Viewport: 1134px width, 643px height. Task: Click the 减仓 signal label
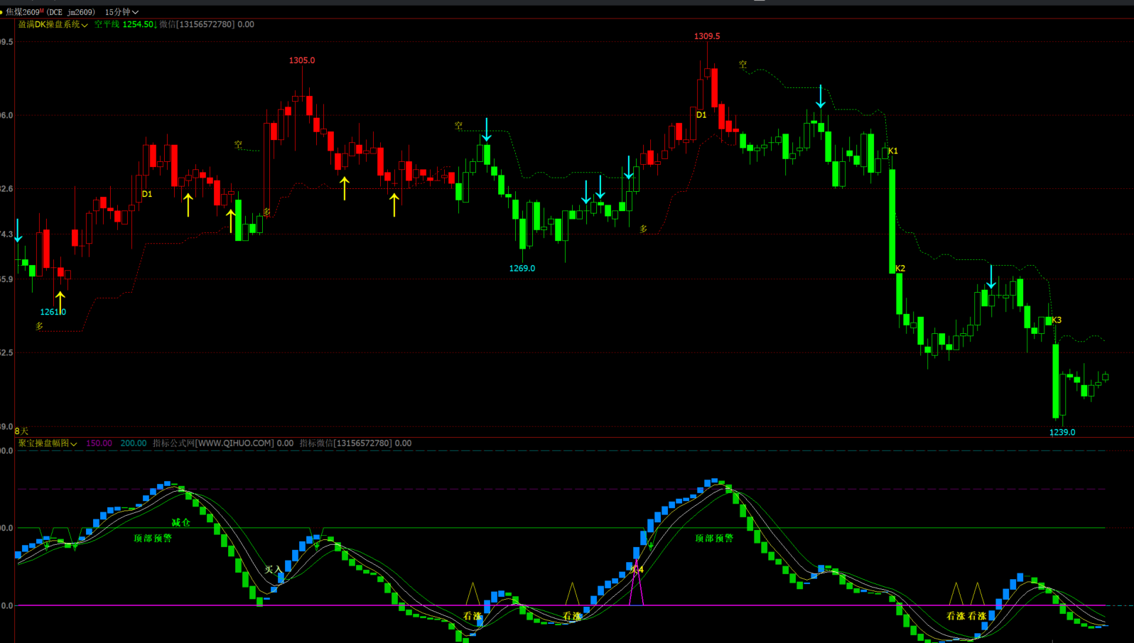click(181, 523)
